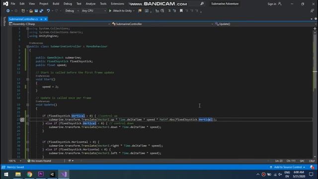Screen dimensions: 318x179
Task: Click the Open File folder icon
Action: [x=31, y=11]
